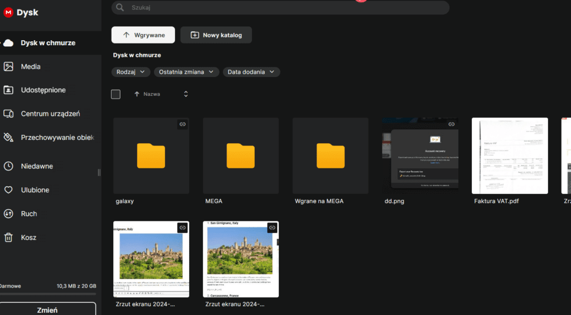Open Ulubione favorites heart icon
Image resolution: width=571 pixels, height=315 pixels.
coord(8,190)
